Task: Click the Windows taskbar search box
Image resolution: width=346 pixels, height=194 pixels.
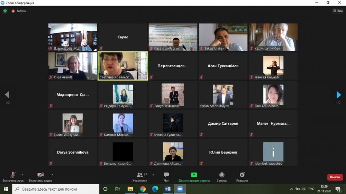Action: [56, 189]
